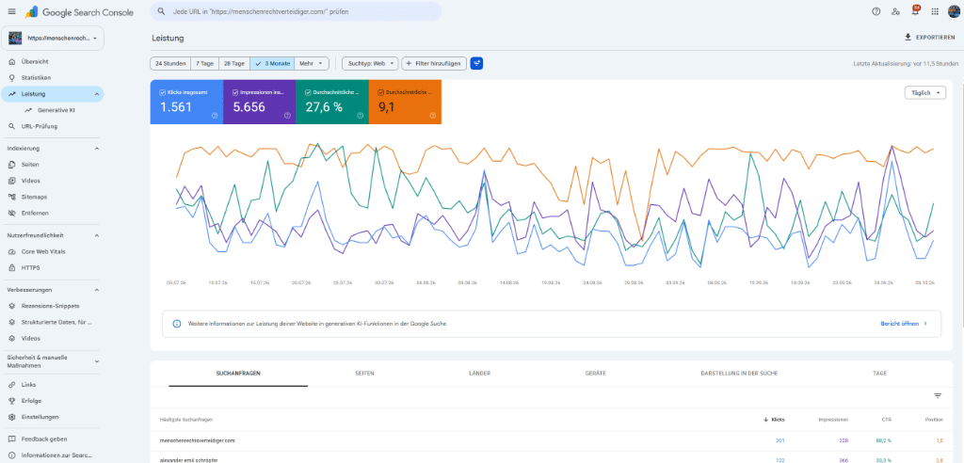The height and width of the screenshot is (463, 964).
Task: Open the Google apps grid
Action: pyautogui.click(x=935, y=11)
